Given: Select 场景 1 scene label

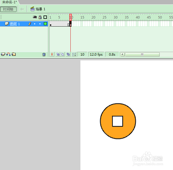Looking at the screenshot, I should pyautogui.click(x=40, y=9).
